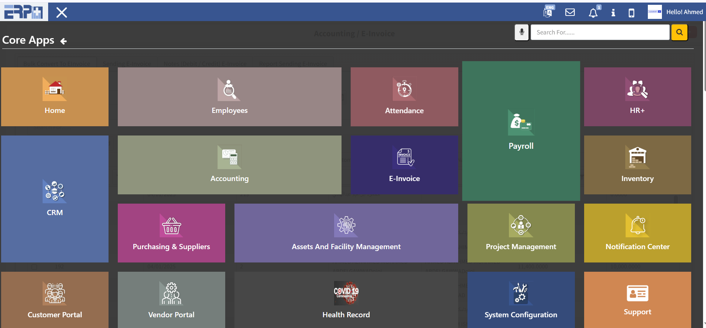Open the Hello! Ahmed user menu

684,12
